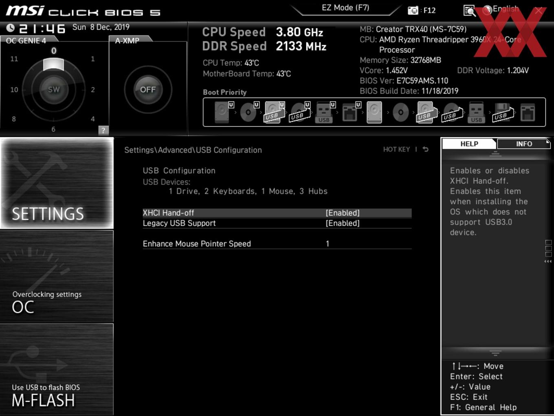The image size is (554, 416).
Task: Click the HOT KEY label
Action: click(396, 149)
